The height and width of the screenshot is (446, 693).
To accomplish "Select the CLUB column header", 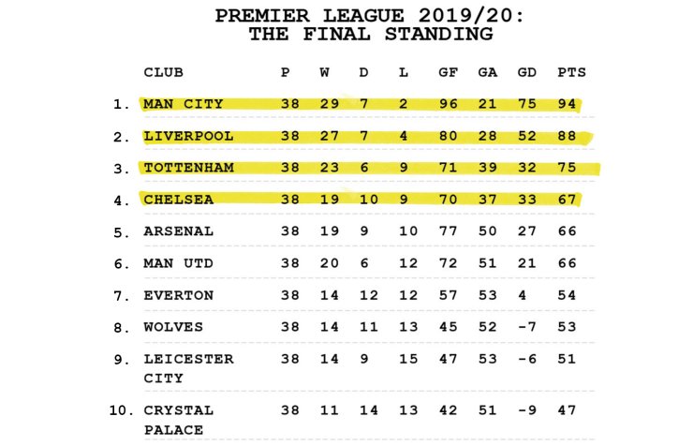I will [x=163, y=72].
